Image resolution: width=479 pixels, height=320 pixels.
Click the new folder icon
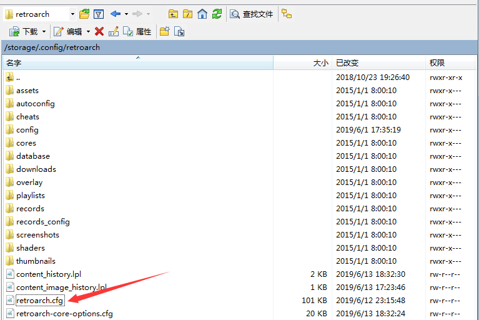pyautogui.click(x=165, y=31)
